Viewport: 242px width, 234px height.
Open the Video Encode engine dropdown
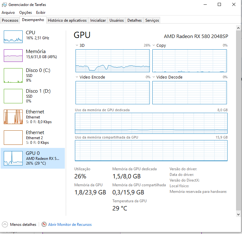77,77
